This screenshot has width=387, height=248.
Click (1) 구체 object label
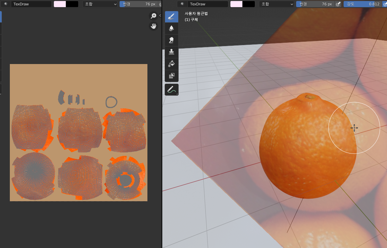(191, 20)
